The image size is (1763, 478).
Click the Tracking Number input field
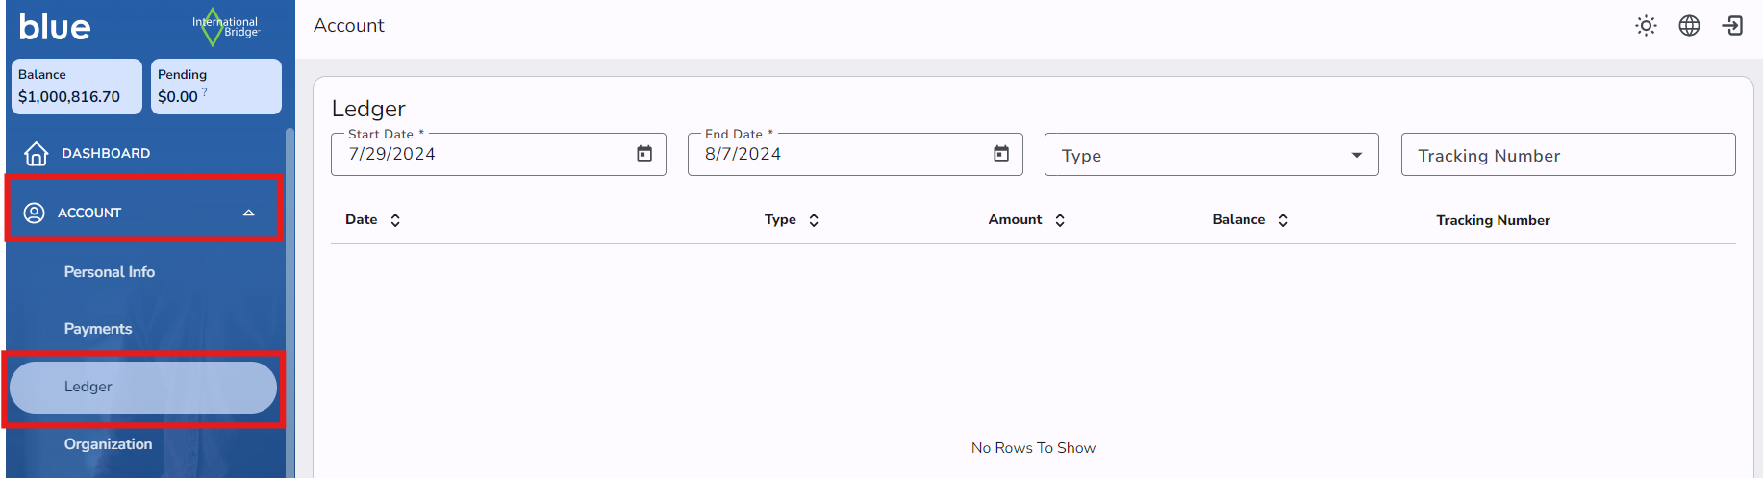1568,156
